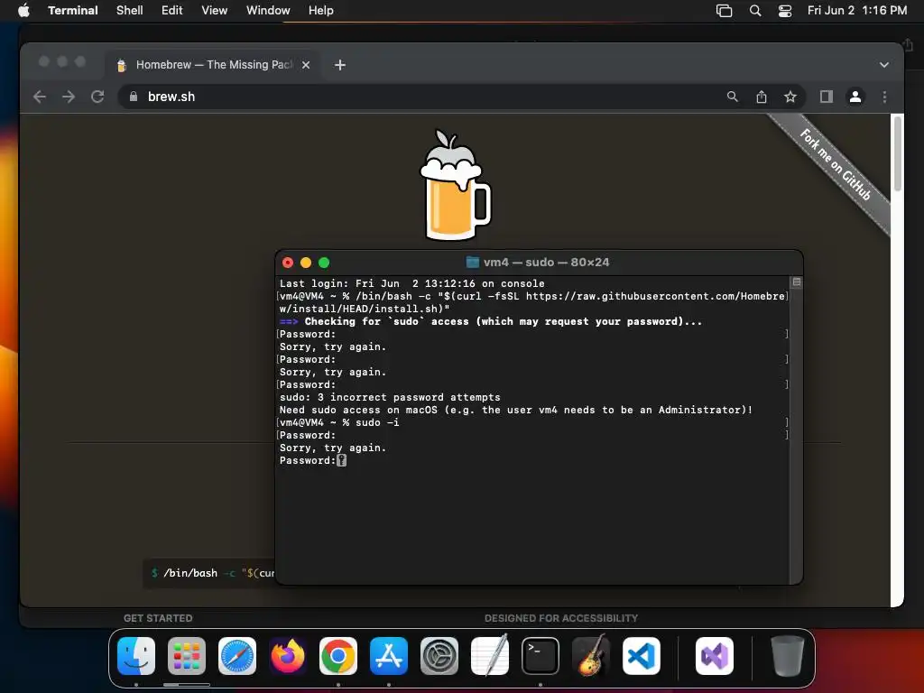This screenshot has height=693, width=924.
Task: Click the Homebrew beer mug logo
Action: [x=455, y=185]
